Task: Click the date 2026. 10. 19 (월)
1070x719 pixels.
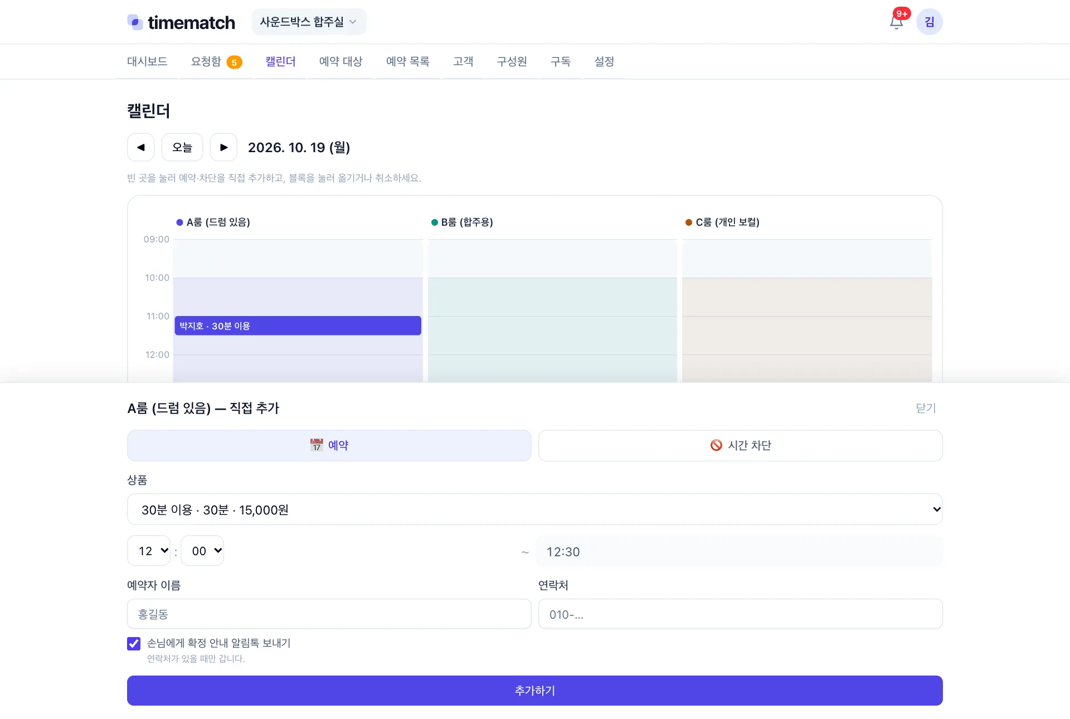Action: pyautogui.click(x=299, y=147)
